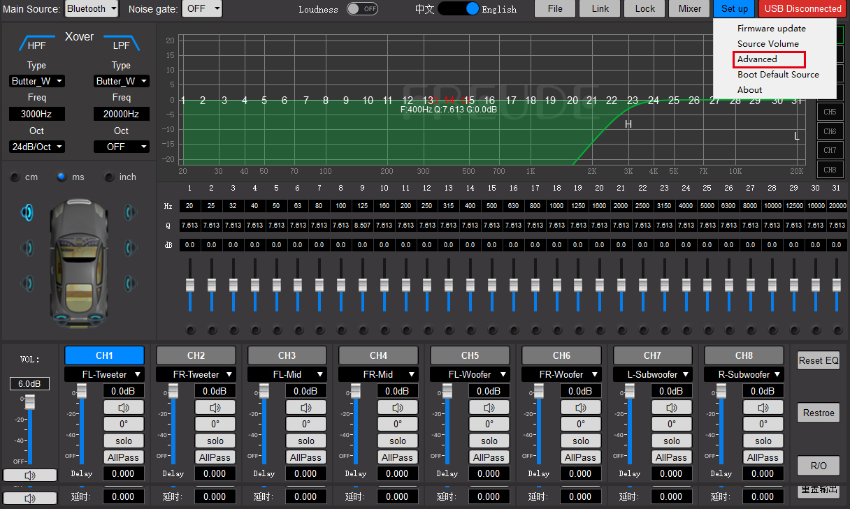
Task: Mute CH8 using its speaker icon
Action: [763, 408]
